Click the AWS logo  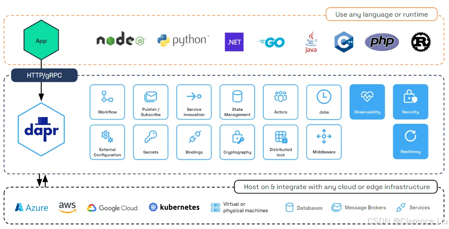coord(68,208)
